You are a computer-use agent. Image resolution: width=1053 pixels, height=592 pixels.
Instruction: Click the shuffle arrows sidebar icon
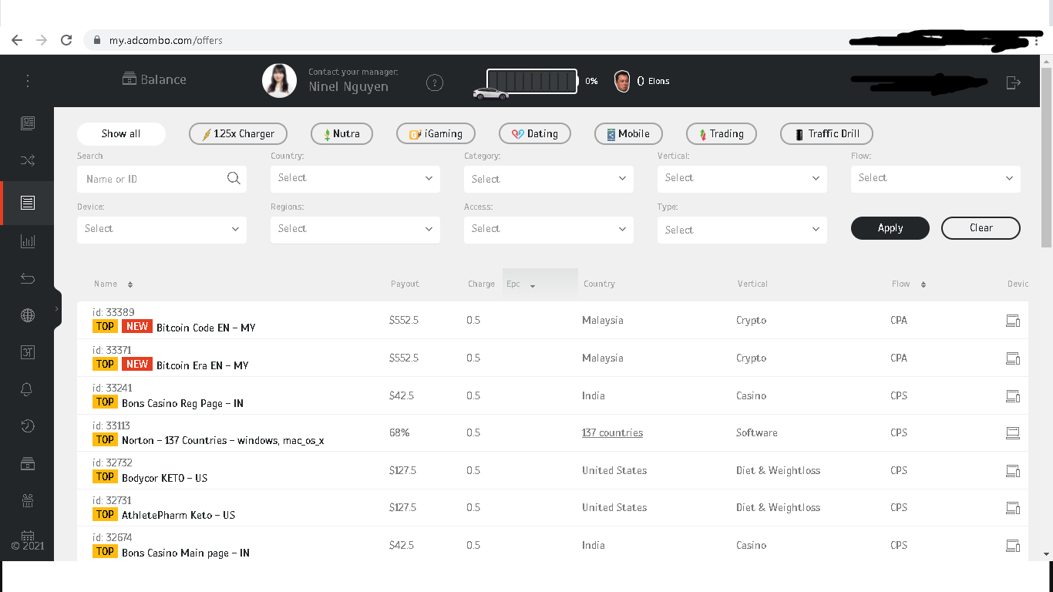click(28, 160)
